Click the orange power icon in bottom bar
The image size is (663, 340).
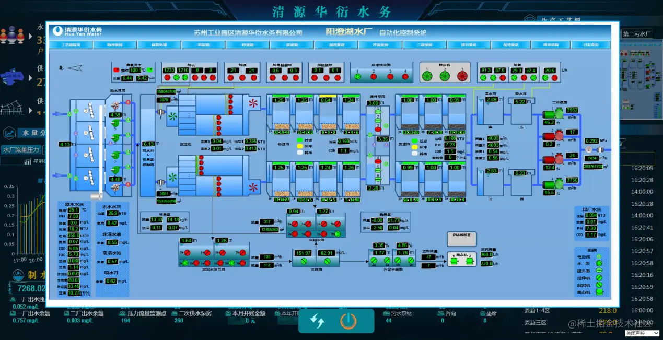click(x=348, y=321)
